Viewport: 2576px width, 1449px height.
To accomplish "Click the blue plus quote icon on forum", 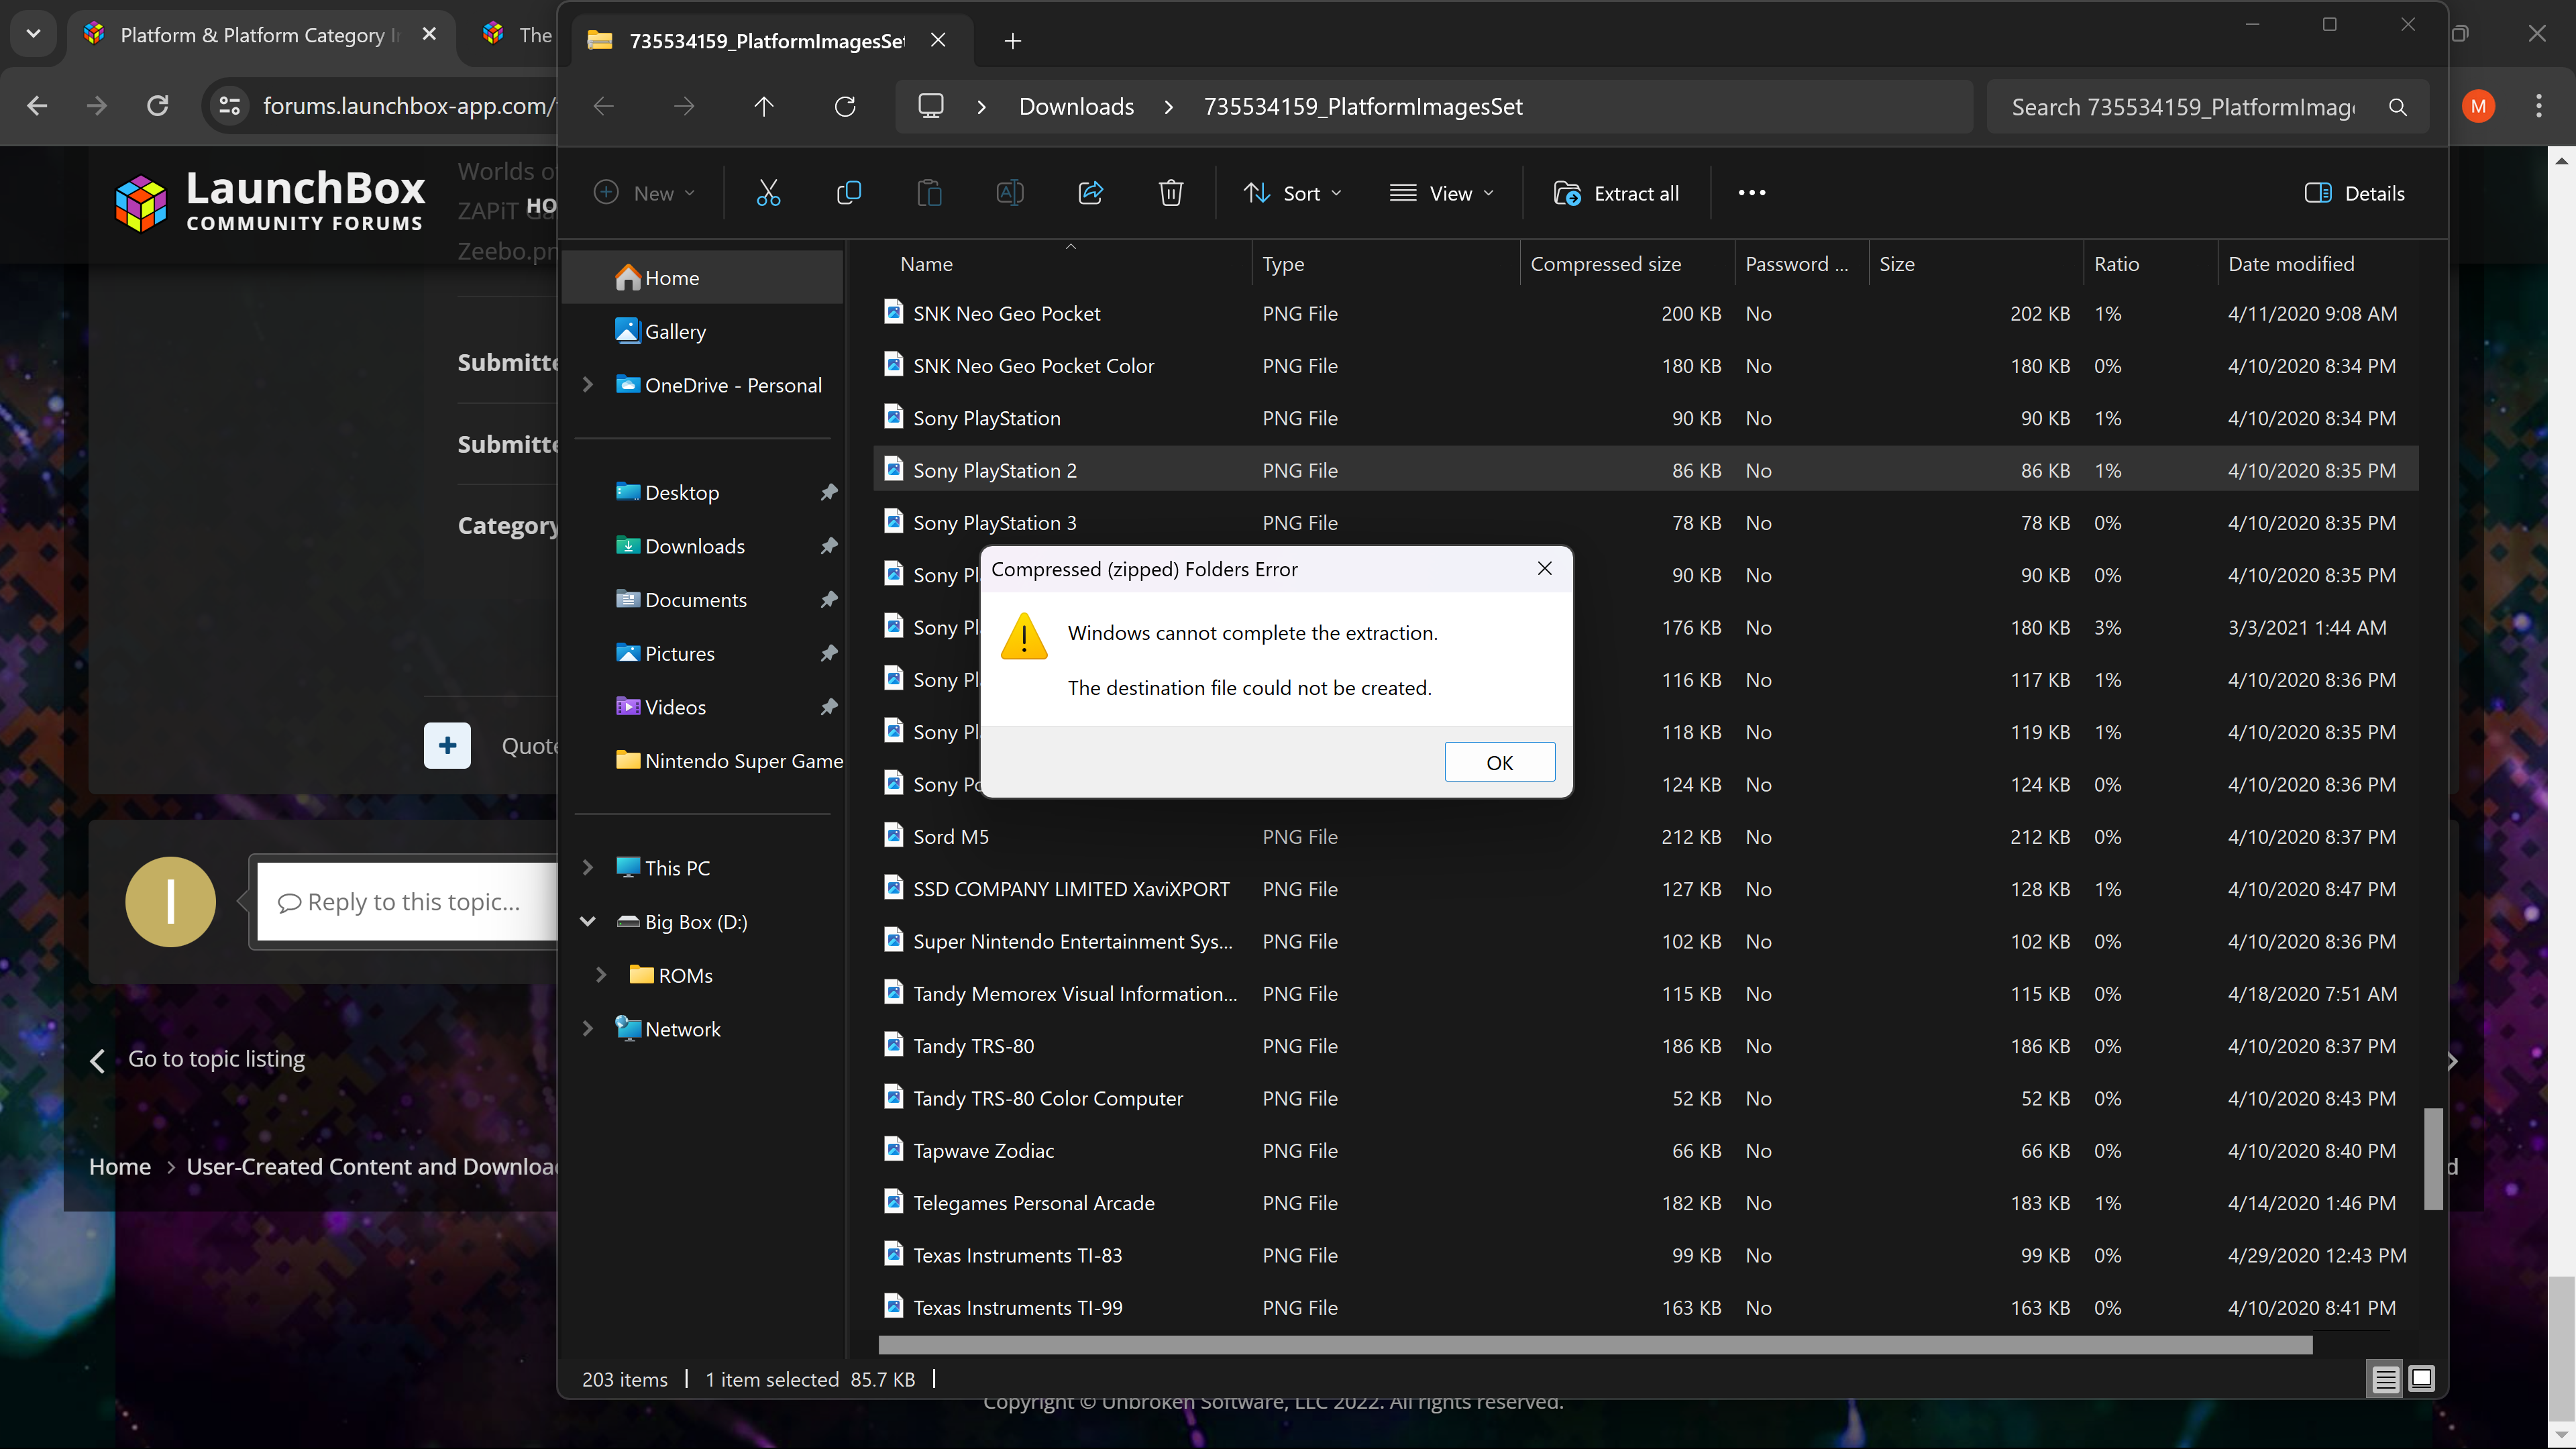I will [447, 745].
